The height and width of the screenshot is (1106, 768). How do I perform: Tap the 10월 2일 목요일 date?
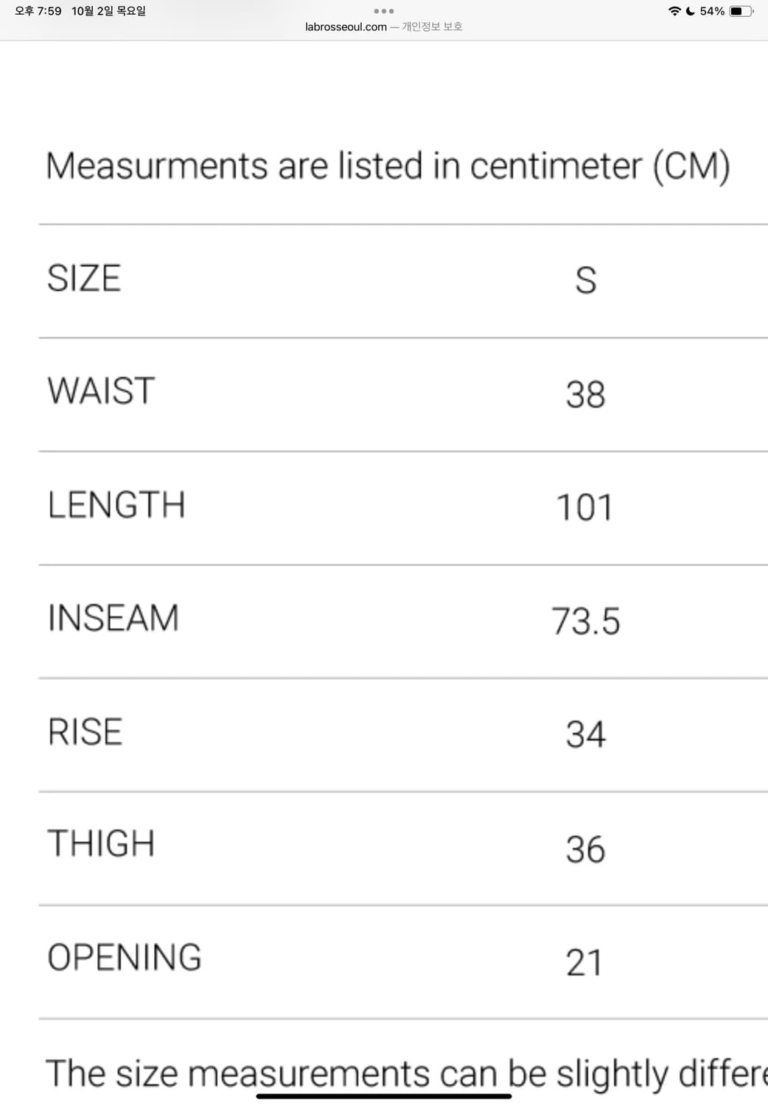(x=108, y=11)
